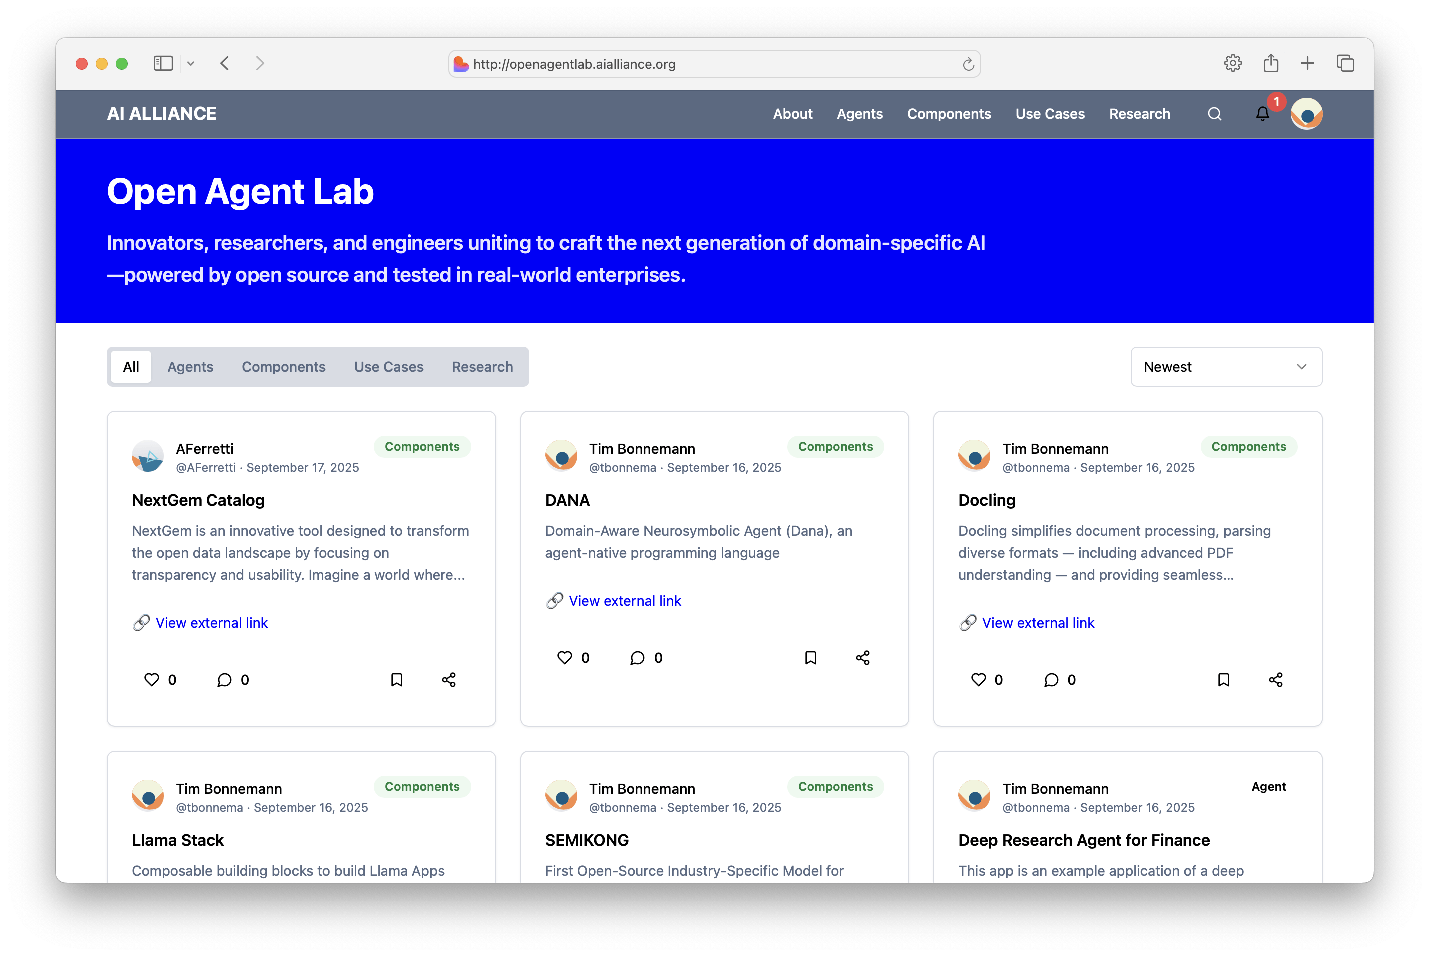This screenshot has height=957, width=1430.
Task: Go to the Research nav link
Action: point(1139,114)
